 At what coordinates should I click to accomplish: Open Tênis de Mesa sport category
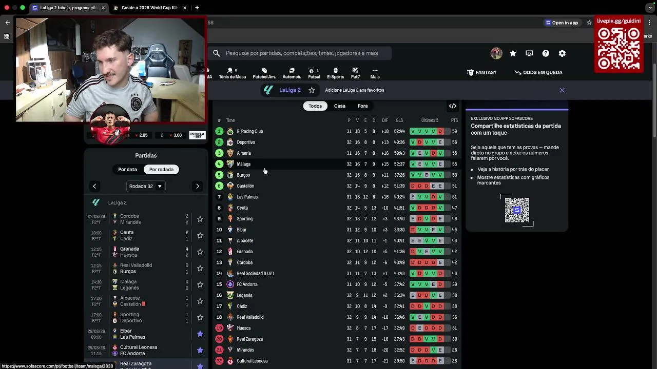232,73
